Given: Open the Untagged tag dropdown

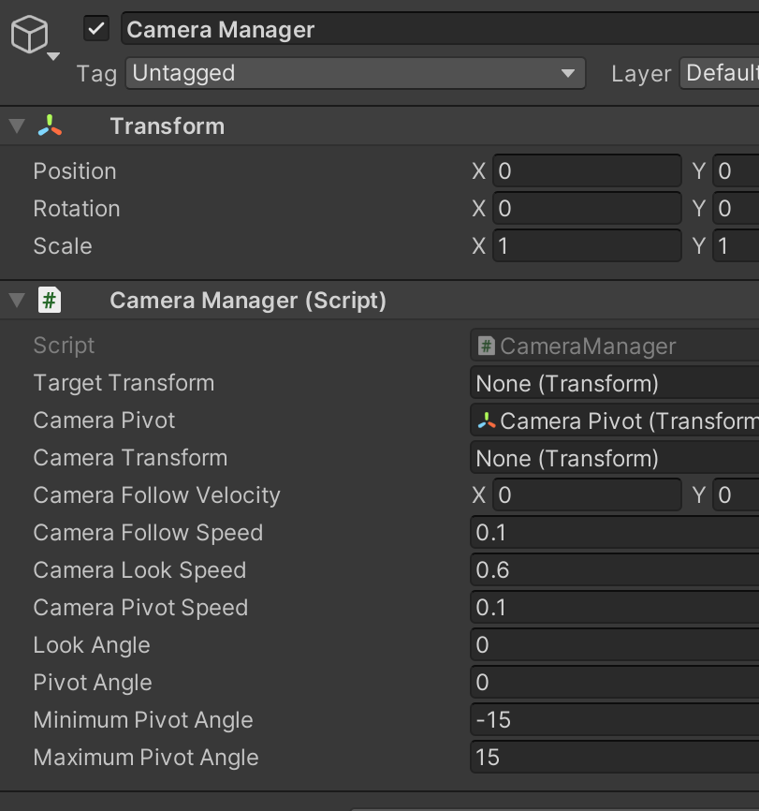Looking at the screenshot, I should pyautogui.click(x=356, y=73).
